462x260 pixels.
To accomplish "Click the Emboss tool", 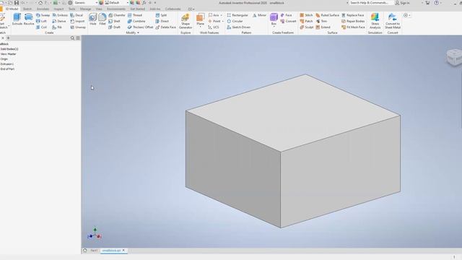I will [60, 15].
